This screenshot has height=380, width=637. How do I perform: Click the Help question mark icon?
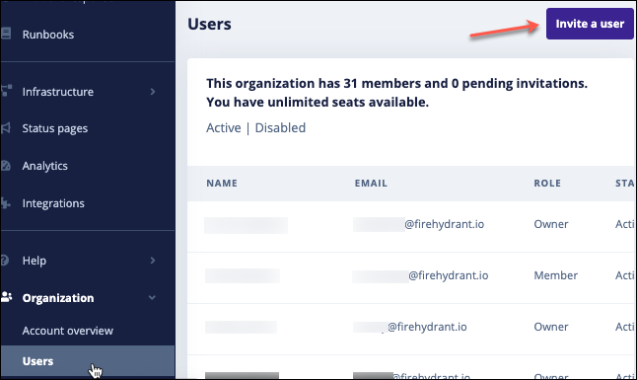pyautogui.click(x=5, y=260)
